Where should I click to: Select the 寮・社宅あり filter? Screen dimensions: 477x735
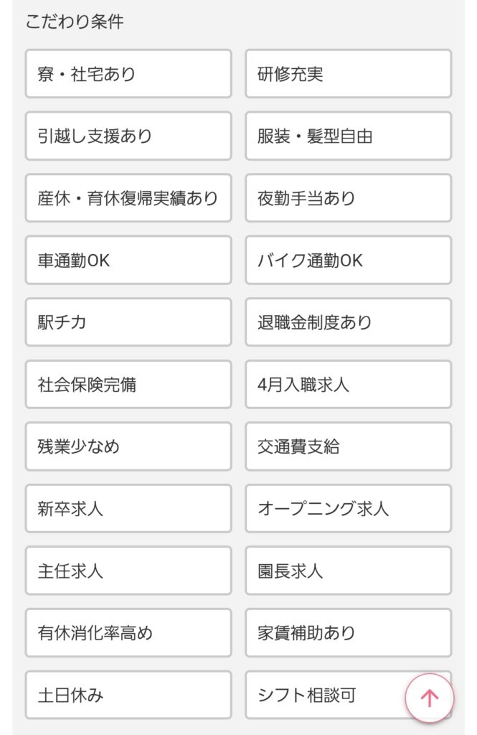tap(128, 74)
